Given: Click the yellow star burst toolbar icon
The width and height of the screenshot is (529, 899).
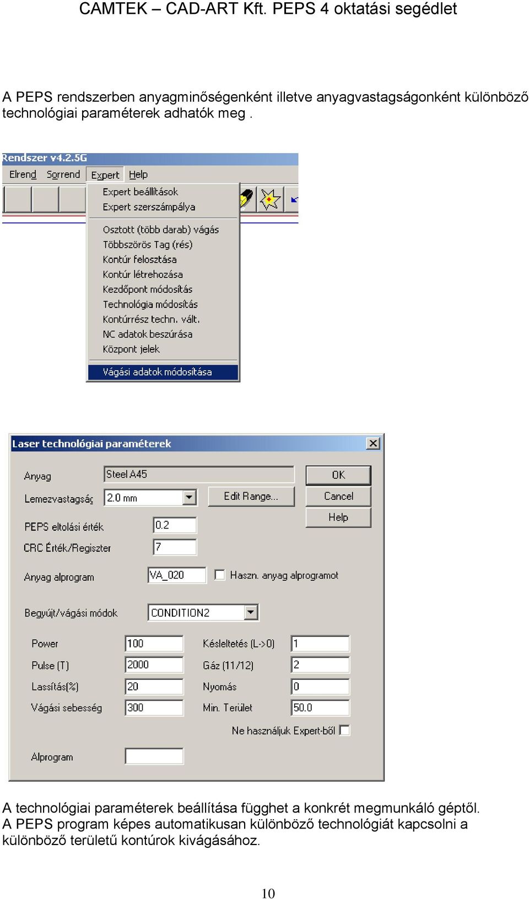Looking at the screenshot, I should pyautogui.click(x=270, y=199).
